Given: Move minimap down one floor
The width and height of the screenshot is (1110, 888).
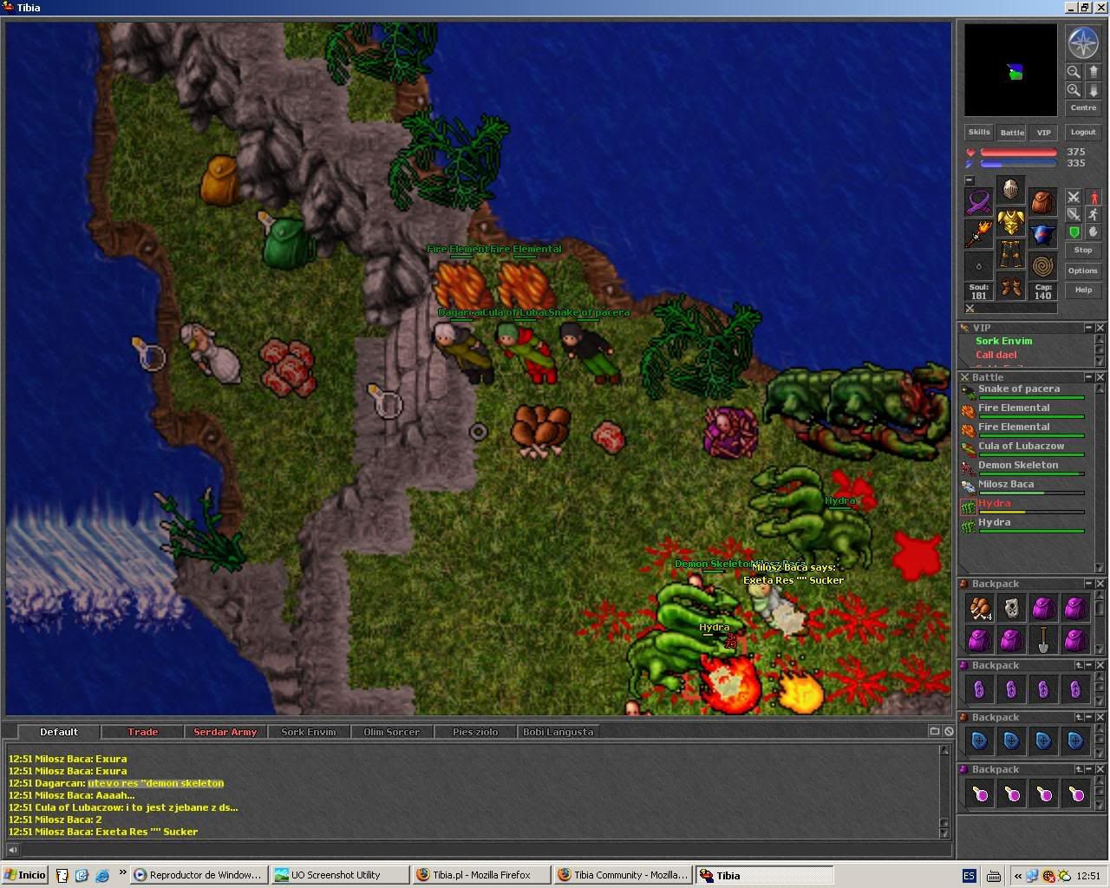Looking at the screenshot, I should click(1094, 90).
